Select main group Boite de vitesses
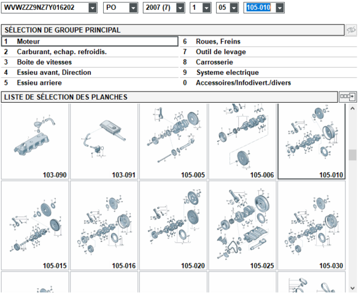 point(90,62)
